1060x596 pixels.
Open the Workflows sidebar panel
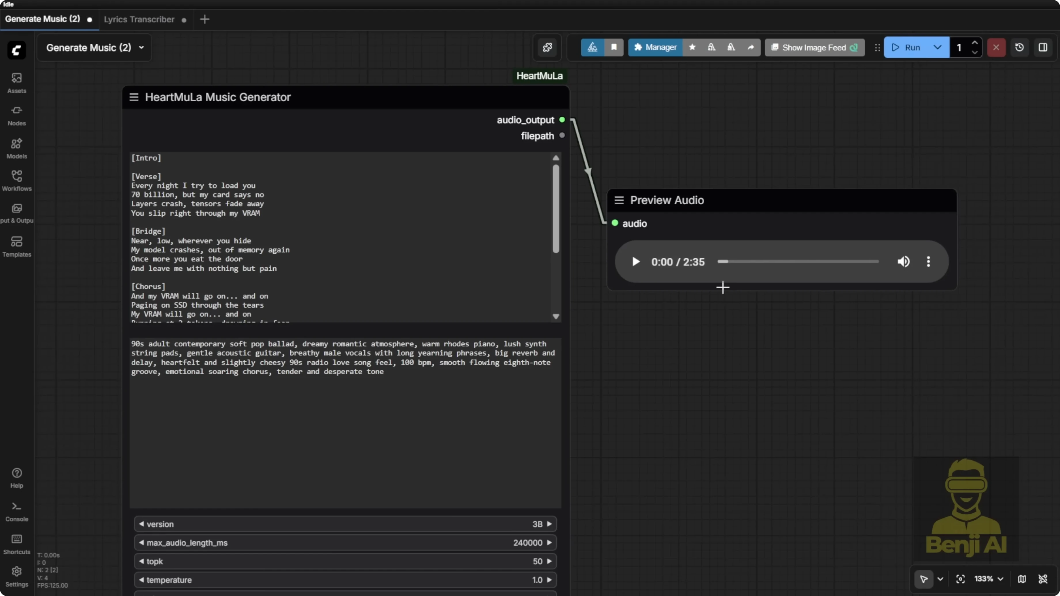coord(16,180)
